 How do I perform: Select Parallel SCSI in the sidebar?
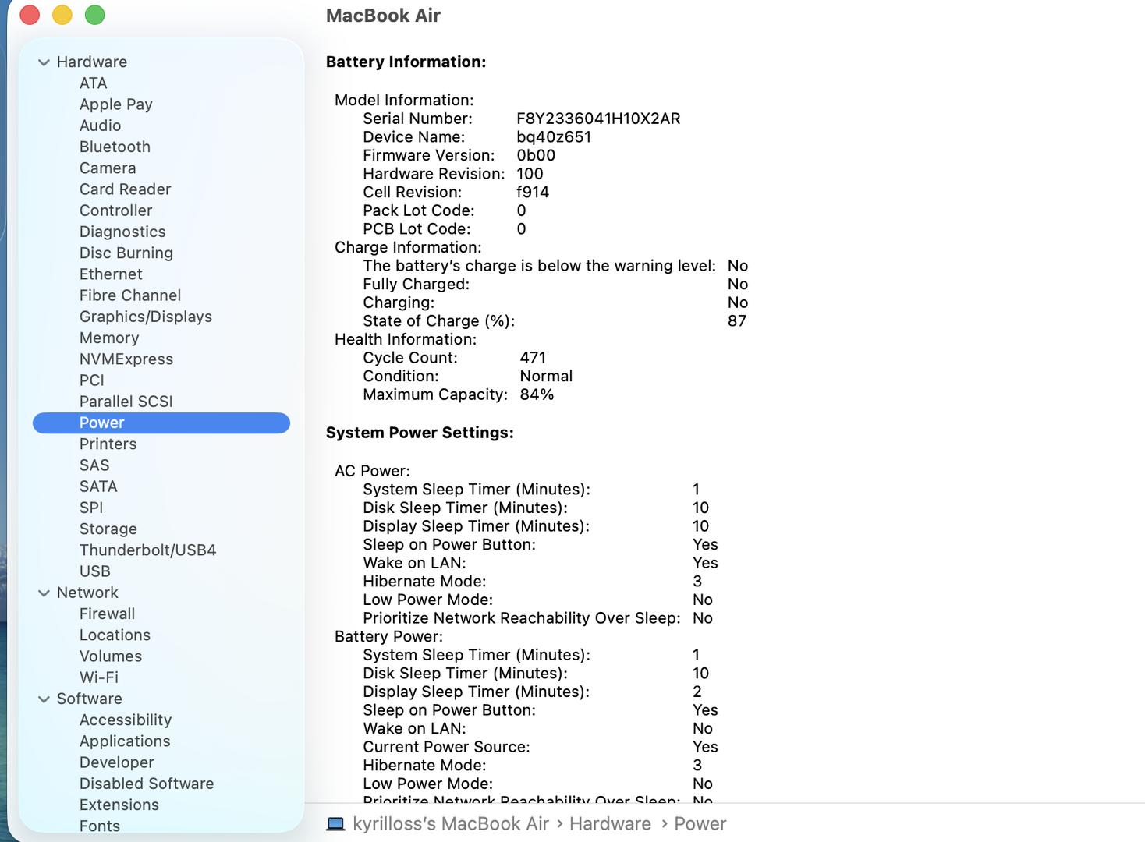[x=126, y=402]
